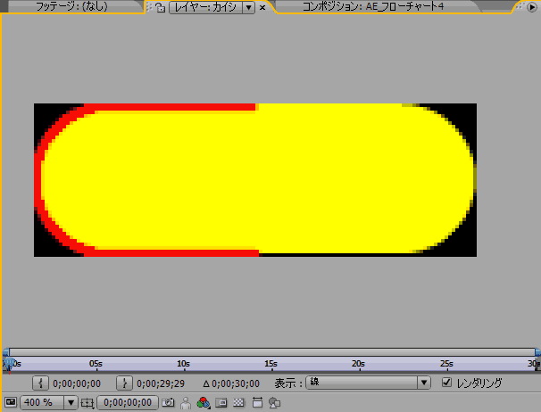Click the current-time indicator at 0s
Image resolution: width=541 pixels, height=412 pixels.
click(9, 365)
